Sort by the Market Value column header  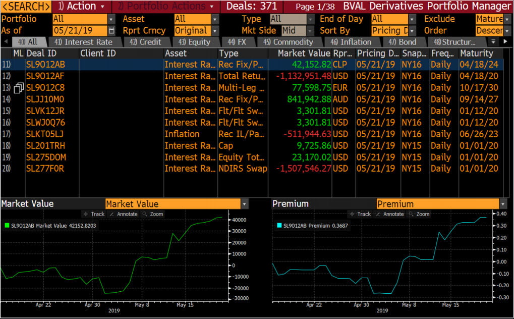pyautogui.click(x=304, y=53)
